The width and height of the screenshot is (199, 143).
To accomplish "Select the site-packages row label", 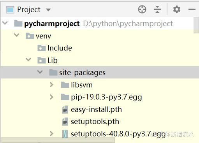I will [x=82, y=73].
